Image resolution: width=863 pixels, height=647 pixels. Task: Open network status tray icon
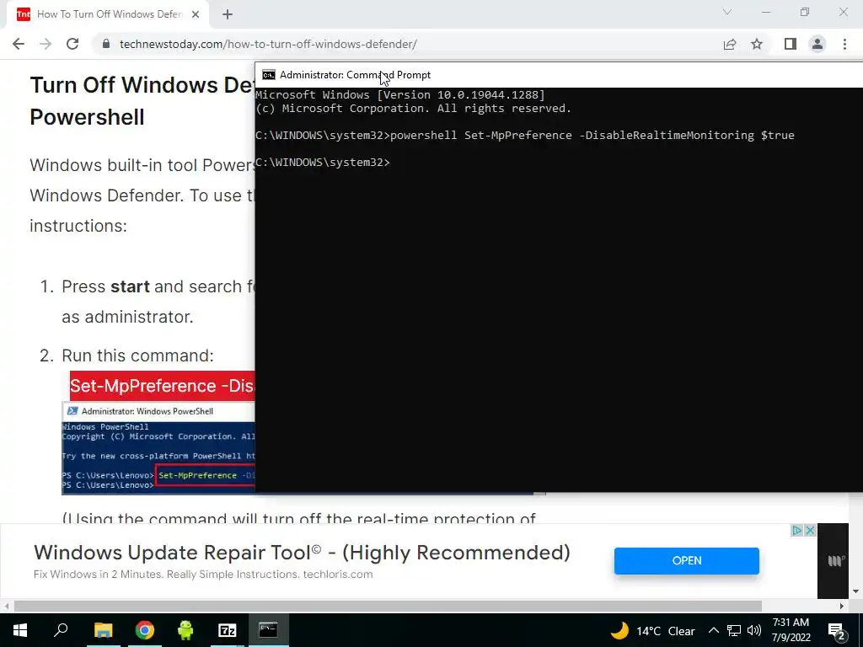click(734, 630)
